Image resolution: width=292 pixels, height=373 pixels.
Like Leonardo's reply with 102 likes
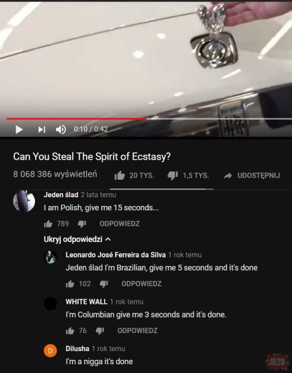pos(70,284)
